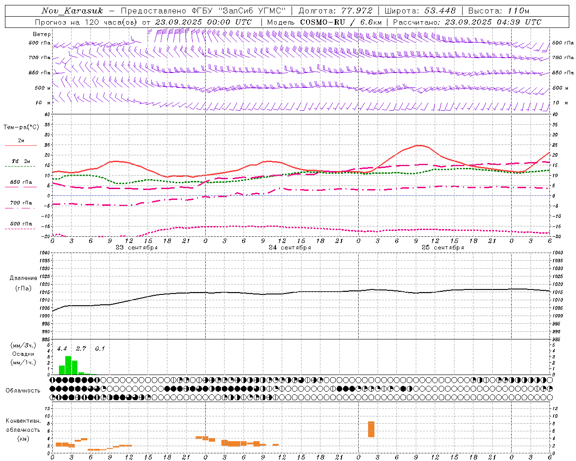Click the tall orange convective bar on 25 September
Screen dimensions: 576x461
371,429
